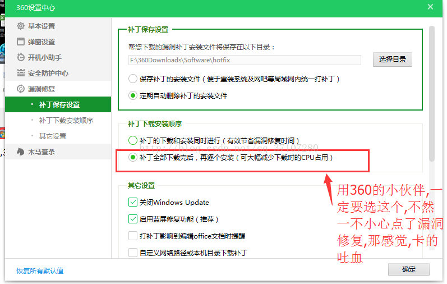This screenshot has height=284, width=447.
Task: Uncheck 启用蓝屏修复功能 checkbox
Action: point(133,219)
